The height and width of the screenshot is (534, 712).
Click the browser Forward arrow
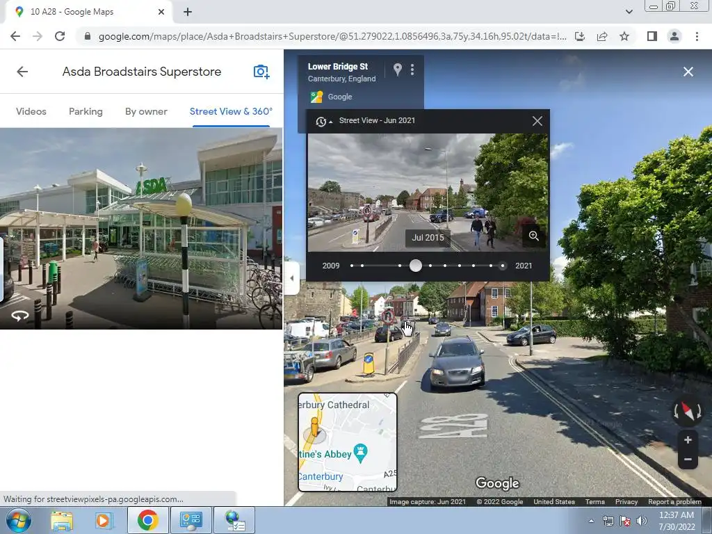pyautogui.click(x=38, y=36)
